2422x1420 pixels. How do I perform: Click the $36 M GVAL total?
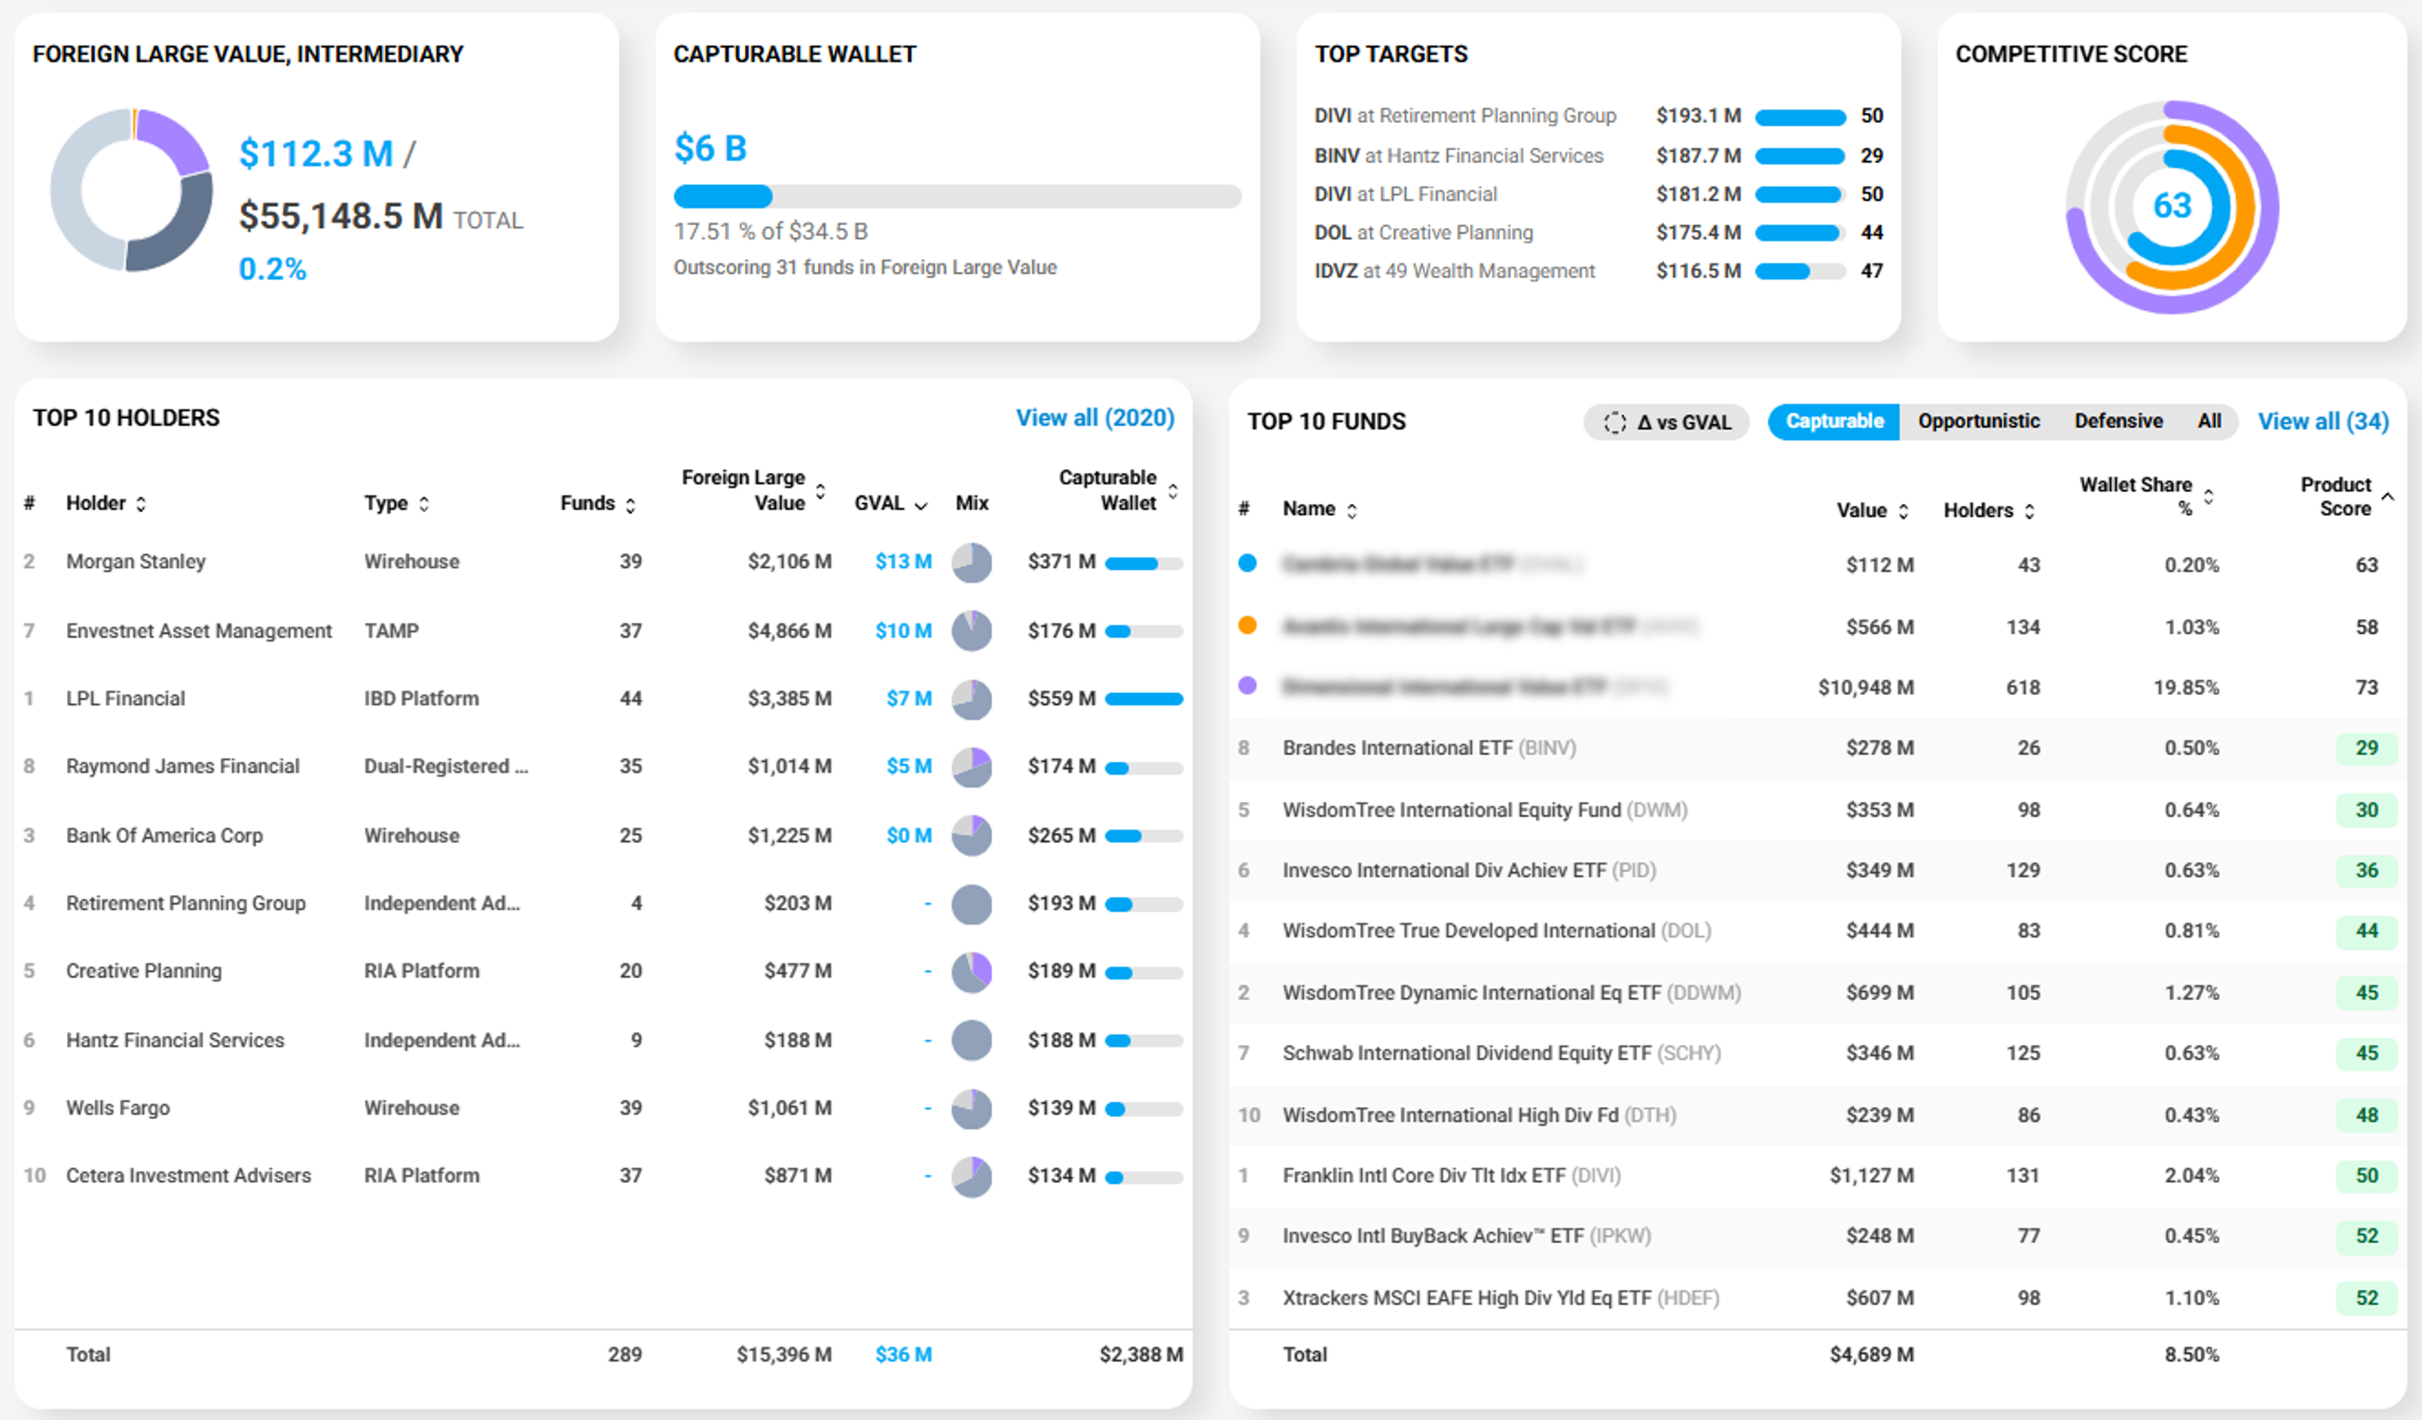tap(903, 1355)
